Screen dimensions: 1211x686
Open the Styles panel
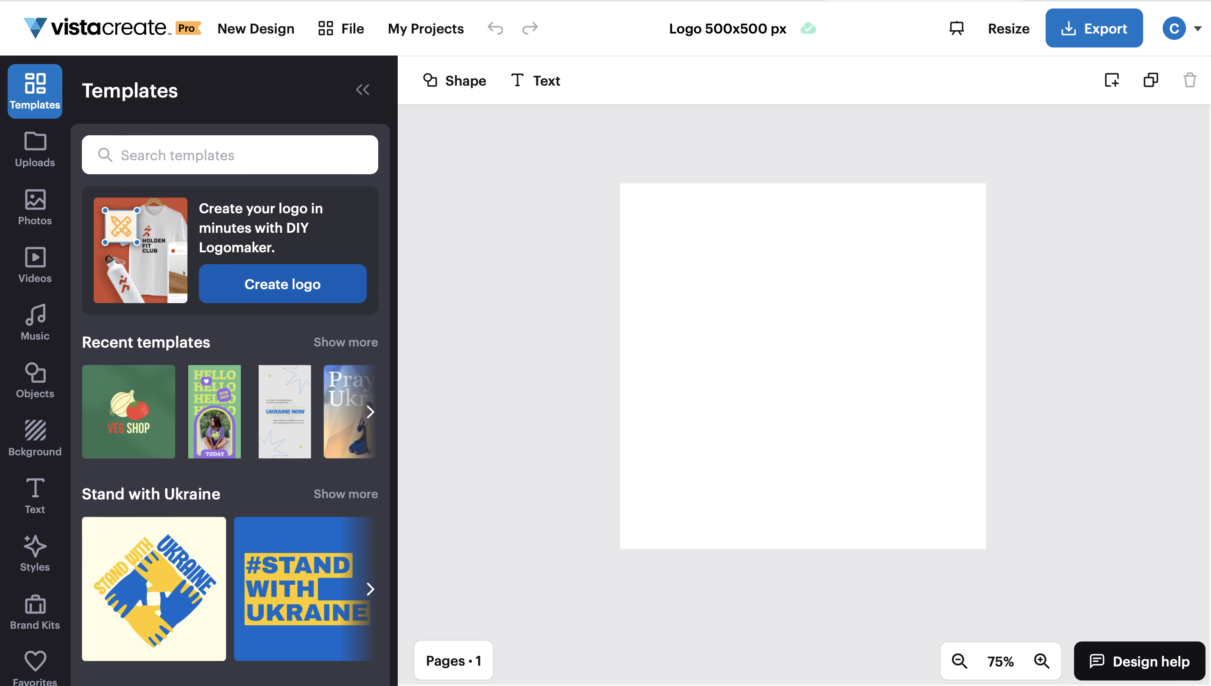35,554
